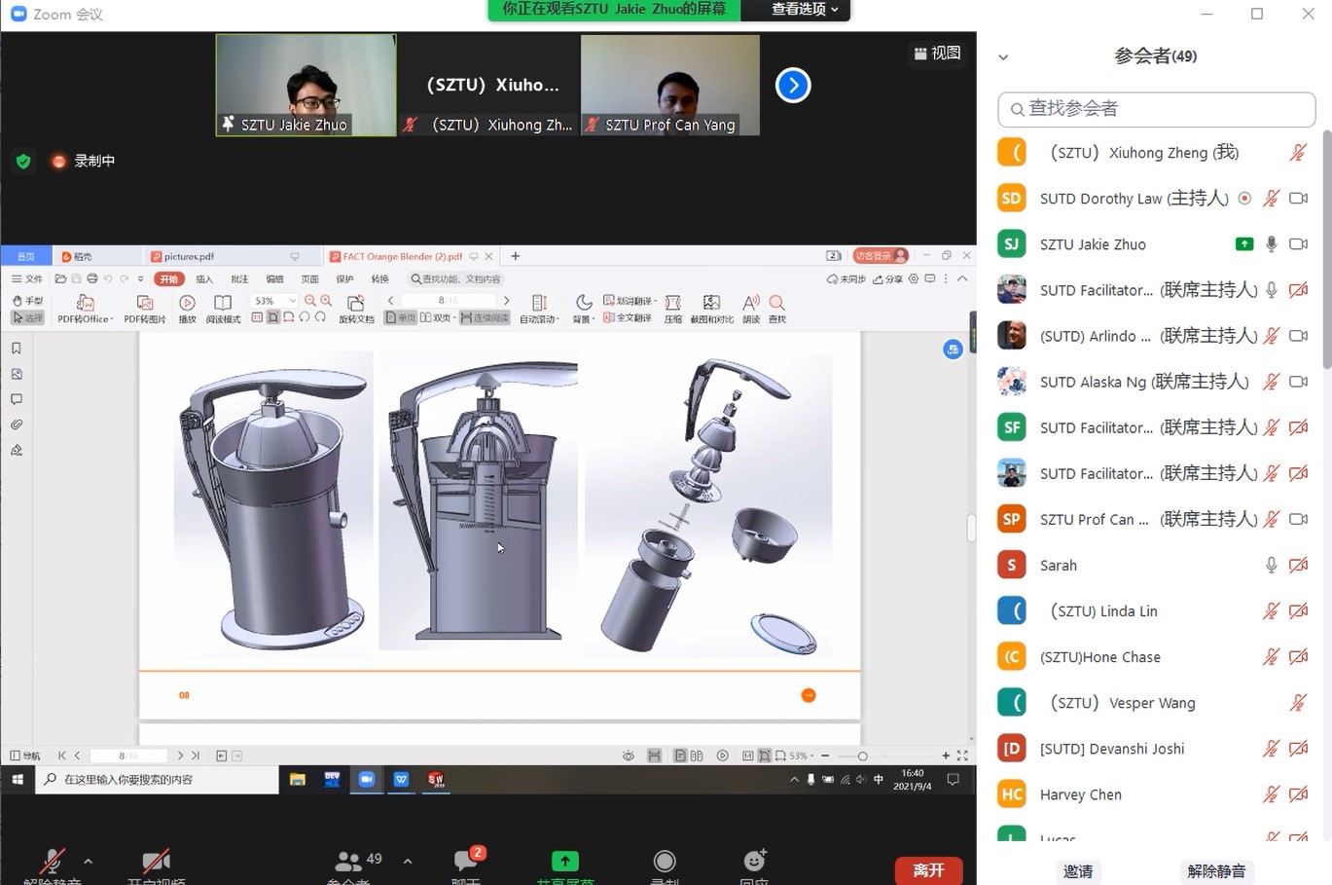Turn on camera in the bottom toolbar

156,863
